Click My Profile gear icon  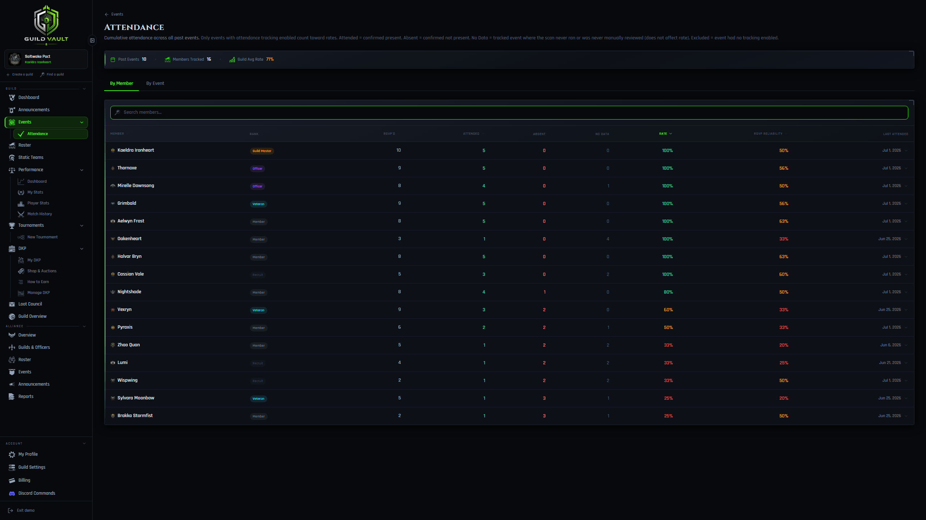[x=12, y=454]
